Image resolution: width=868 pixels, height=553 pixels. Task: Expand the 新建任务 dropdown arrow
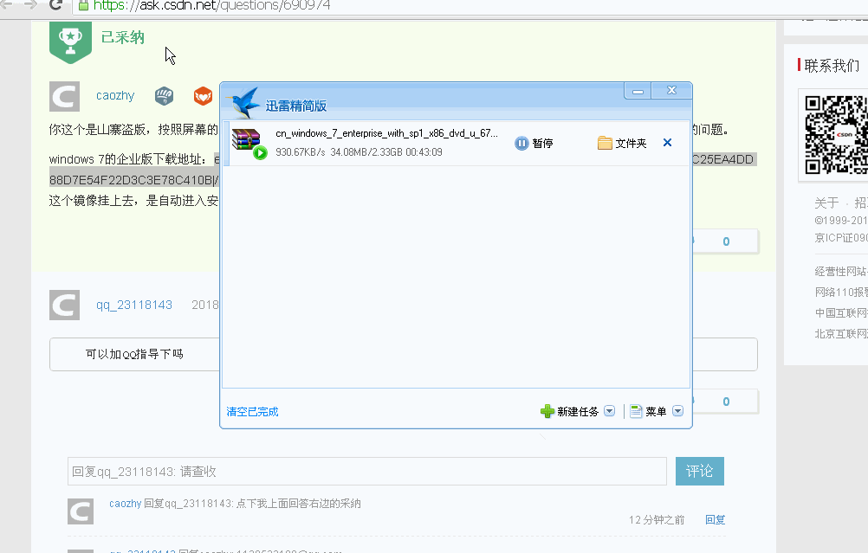click(x=610, y=411)
